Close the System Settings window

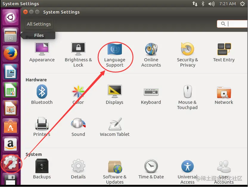pyautogui.click(x=25, y=12)
